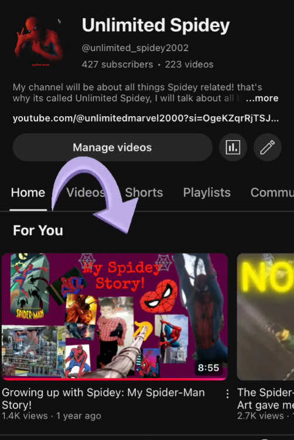The width and height of the screenshot is (294, 440).
Task: Tap the 8:55 duration badge
Action: (x=208, y=368)
